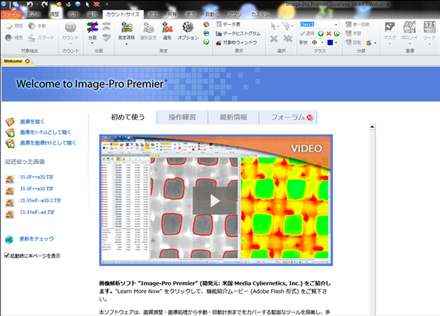The width and height of the screenshot is (440, 316).
Task: Click the Options (オプション) gear icon
Action: (x=188, y=27)
